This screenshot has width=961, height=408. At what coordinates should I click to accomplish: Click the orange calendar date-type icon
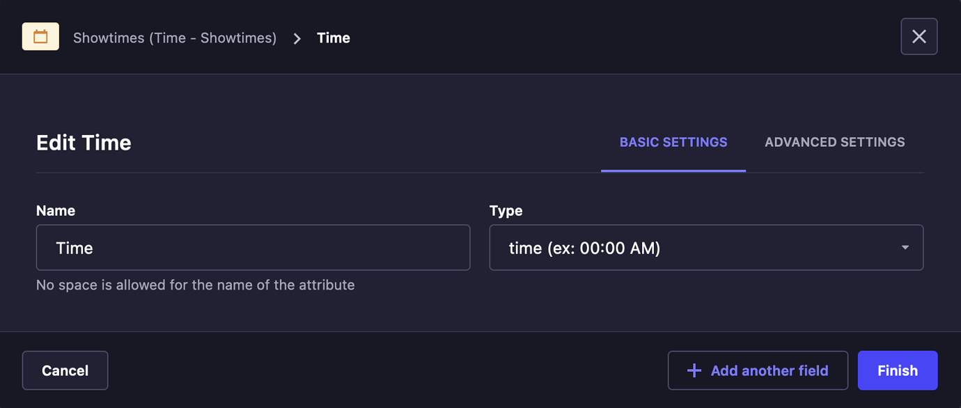click(40, 37)
